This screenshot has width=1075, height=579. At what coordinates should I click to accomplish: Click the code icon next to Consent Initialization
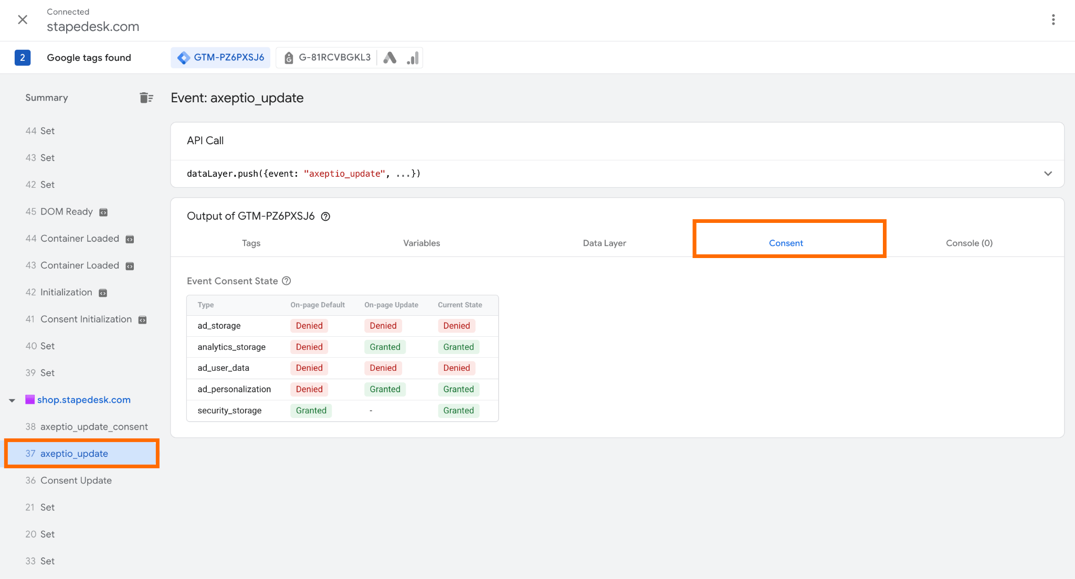pyautogui.click(x=142, y=320)
